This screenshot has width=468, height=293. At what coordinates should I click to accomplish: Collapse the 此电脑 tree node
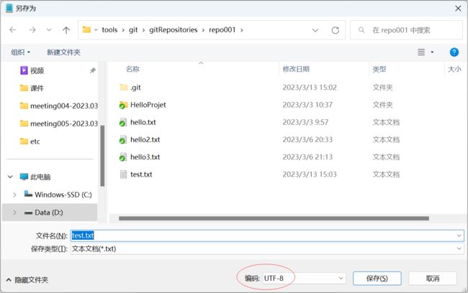[x=10, y=177]
